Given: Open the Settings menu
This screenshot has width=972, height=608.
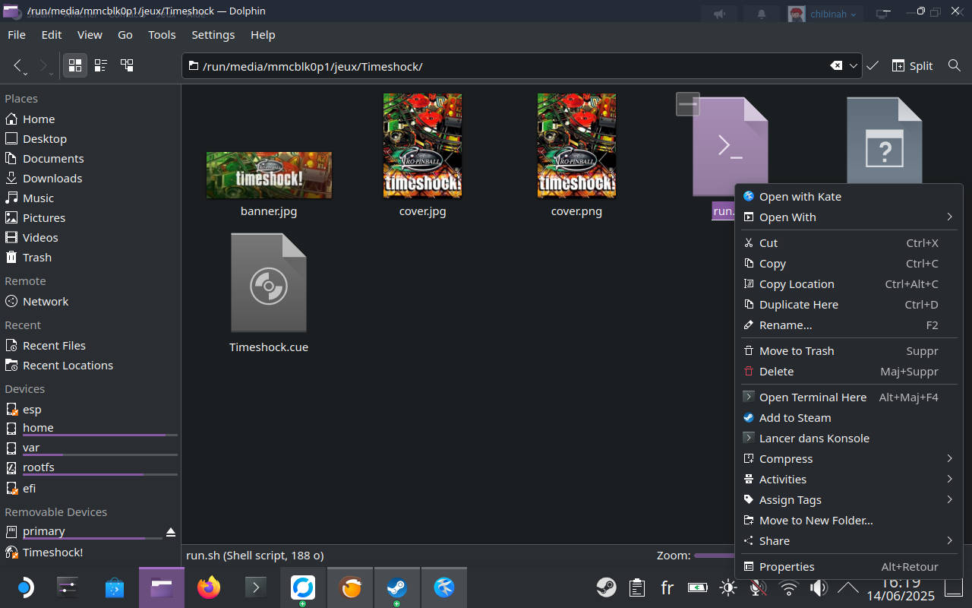Looking at the screenshot, I should [x=213, y=35].
